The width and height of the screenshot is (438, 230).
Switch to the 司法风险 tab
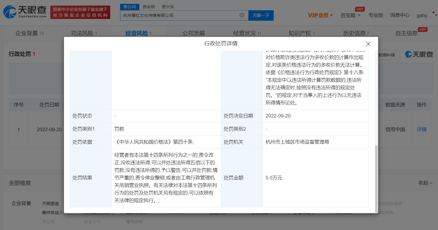click(x=84, y=33)
